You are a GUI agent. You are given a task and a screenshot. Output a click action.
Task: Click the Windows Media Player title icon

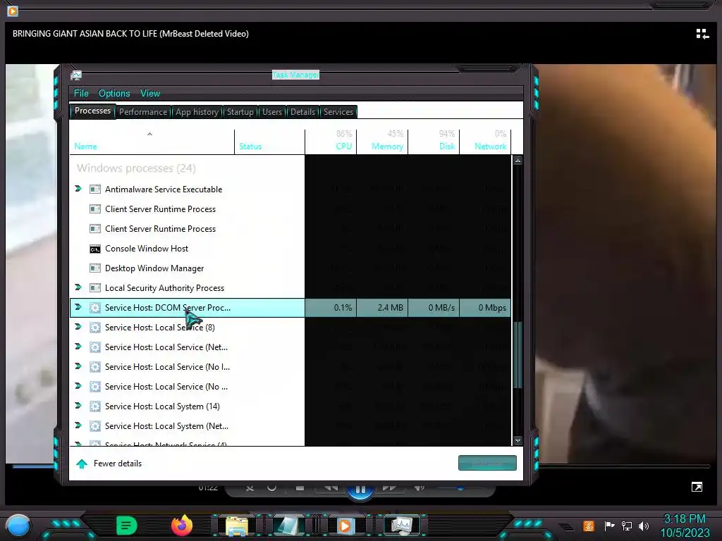click(x=13, y=11)
